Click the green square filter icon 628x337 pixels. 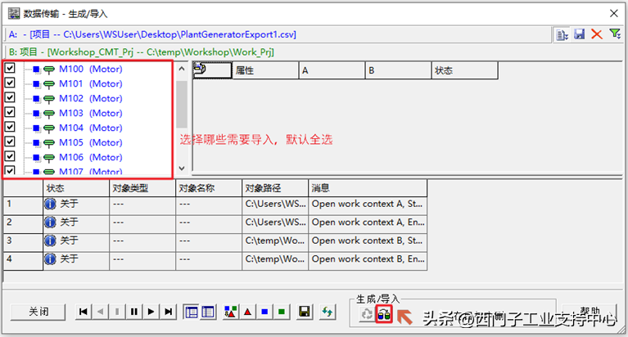[x=281, y=312]
